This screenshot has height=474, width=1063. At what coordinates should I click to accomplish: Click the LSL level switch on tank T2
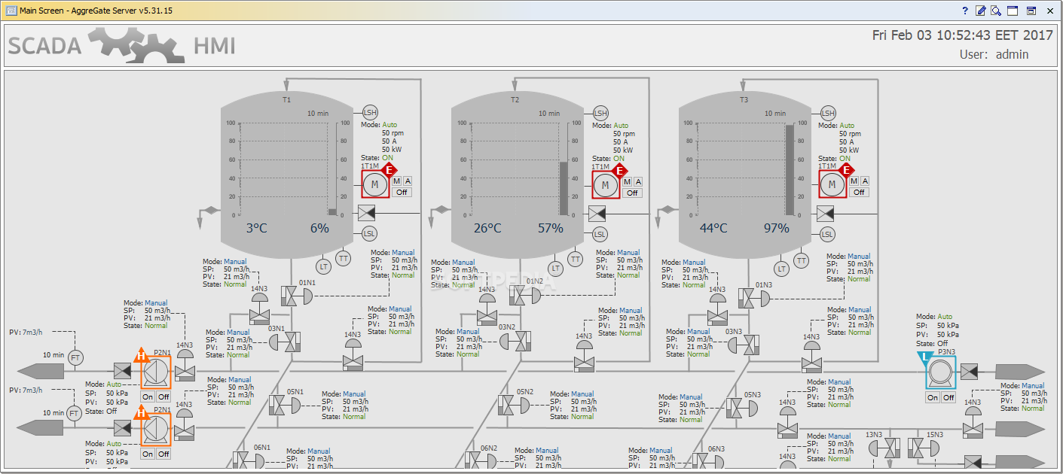click(600, 234)
